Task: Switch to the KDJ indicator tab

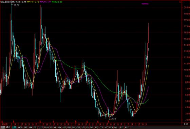Action: 96,127
